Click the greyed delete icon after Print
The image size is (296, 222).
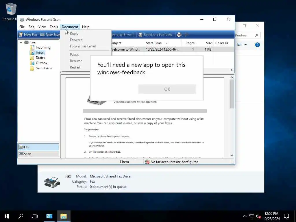pyautogui.click(x=187, y=35)
